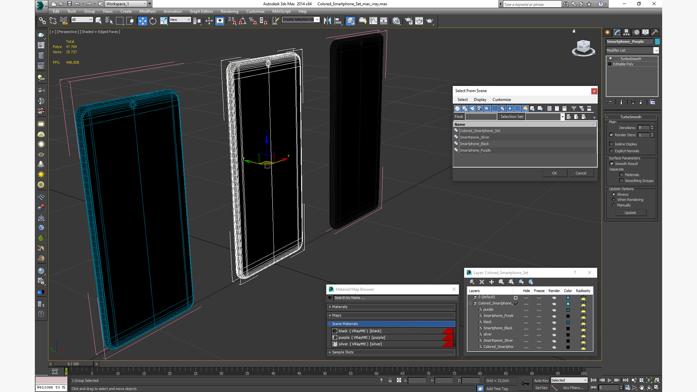Open the Utilities hammer panel tab
This screenshot has width=697, height=392.
tap(655, 32)
